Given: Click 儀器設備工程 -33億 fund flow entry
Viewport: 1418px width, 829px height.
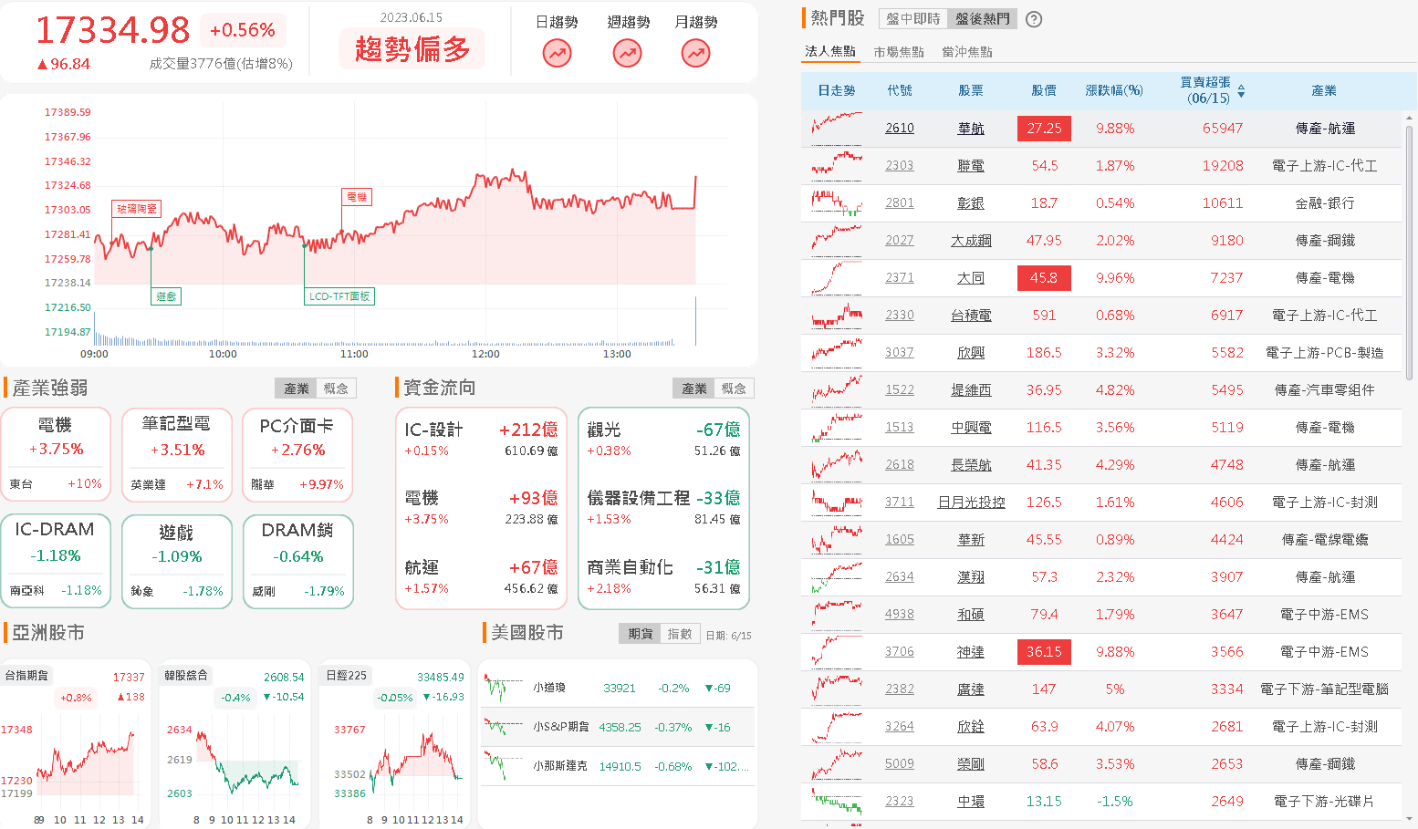Looking at the screenshot, I should (663, 507).
